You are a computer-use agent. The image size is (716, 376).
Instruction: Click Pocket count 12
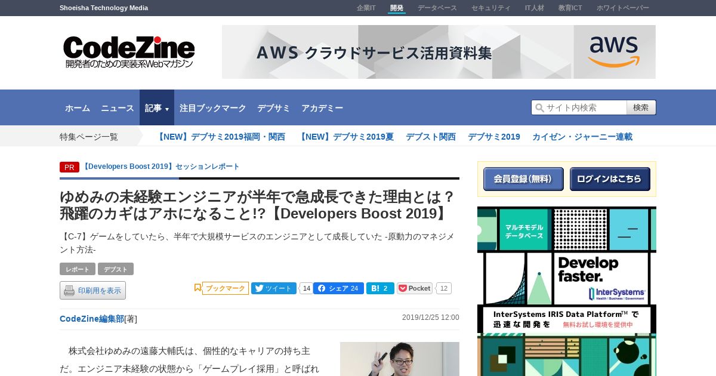click(443, 288)
